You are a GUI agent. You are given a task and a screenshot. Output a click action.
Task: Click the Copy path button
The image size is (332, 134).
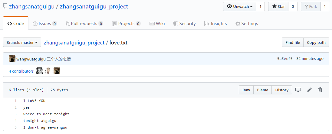point(316,43)
